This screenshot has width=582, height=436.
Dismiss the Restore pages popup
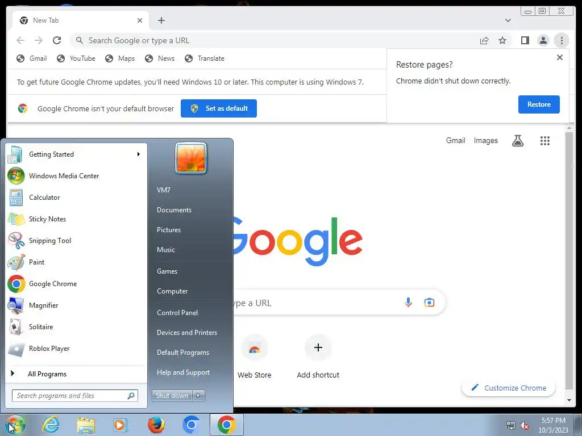560,57
